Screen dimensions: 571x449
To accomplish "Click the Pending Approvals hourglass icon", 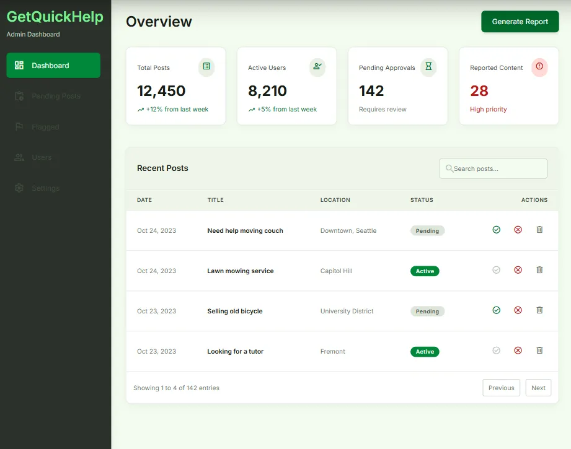I will [428, 66].
